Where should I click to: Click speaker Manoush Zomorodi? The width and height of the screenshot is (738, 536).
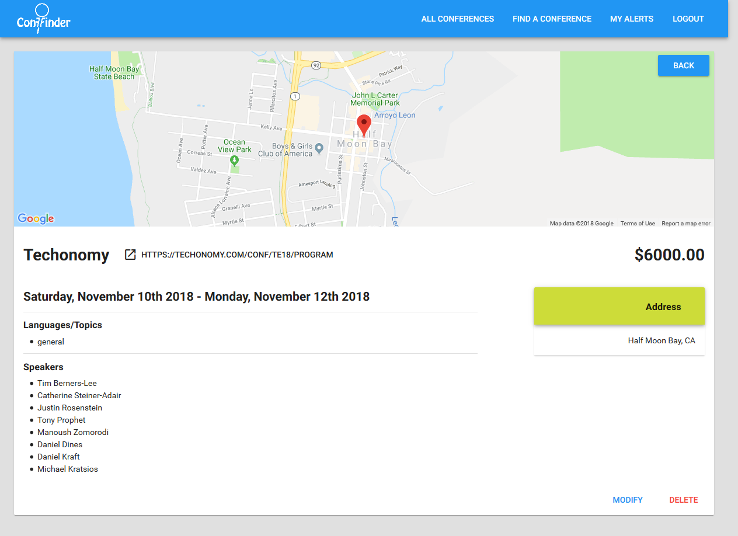coord(73,432)
